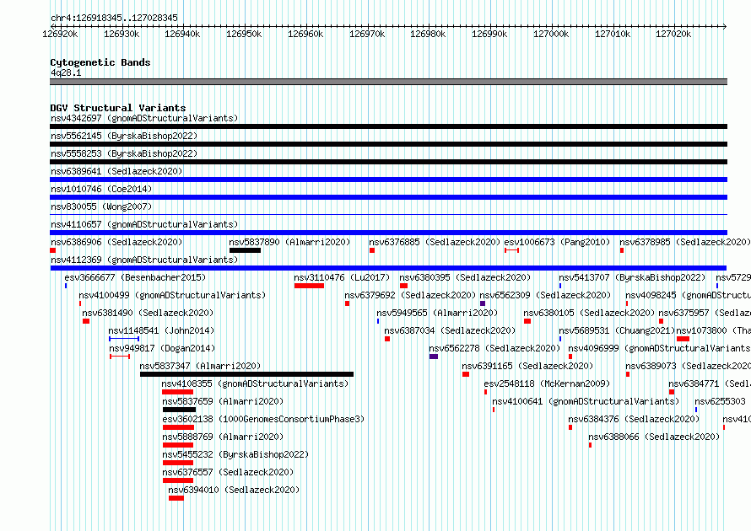Click the esv3602138 1000GenomesConsortiumPhase3 label
Viewport: 751px width, 531px height.
click(263, 419)
